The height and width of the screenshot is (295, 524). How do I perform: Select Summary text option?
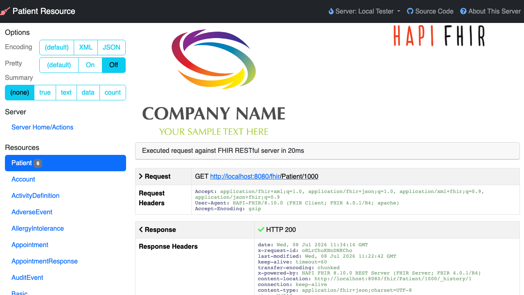click(x=66, y=93)
